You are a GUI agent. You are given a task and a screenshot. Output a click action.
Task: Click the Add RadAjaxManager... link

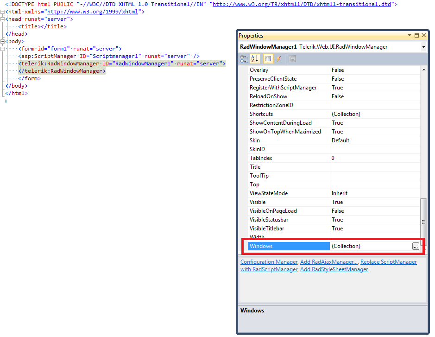pos(329,262)
